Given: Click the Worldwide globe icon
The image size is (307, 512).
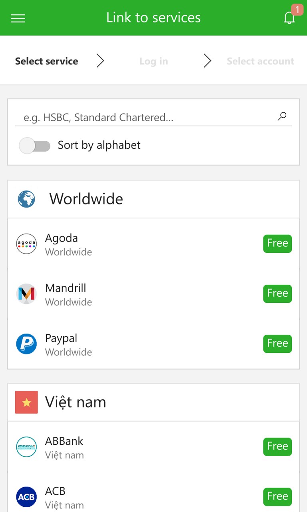Looking at the screenshot, I should coord(26,199).
